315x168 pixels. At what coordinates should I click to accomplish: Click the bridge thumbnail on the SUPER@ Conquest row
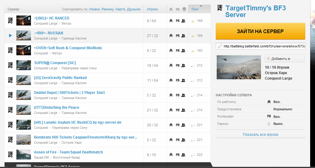coord(24,65)
